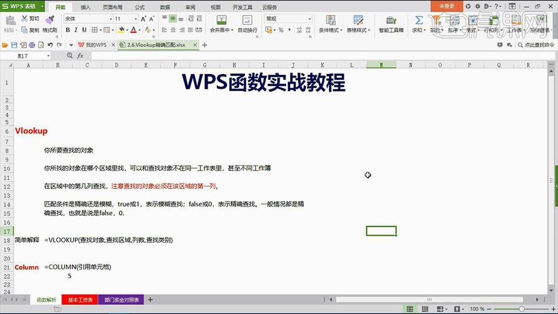Screen dimensions: 558x314
Task: Toggle top vertical alignment
Action: [164, 18]
